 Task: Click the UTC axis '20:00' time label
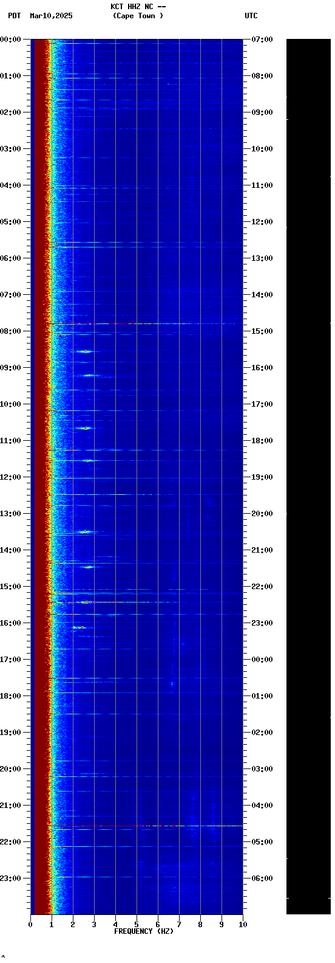(x=262, y=514)
